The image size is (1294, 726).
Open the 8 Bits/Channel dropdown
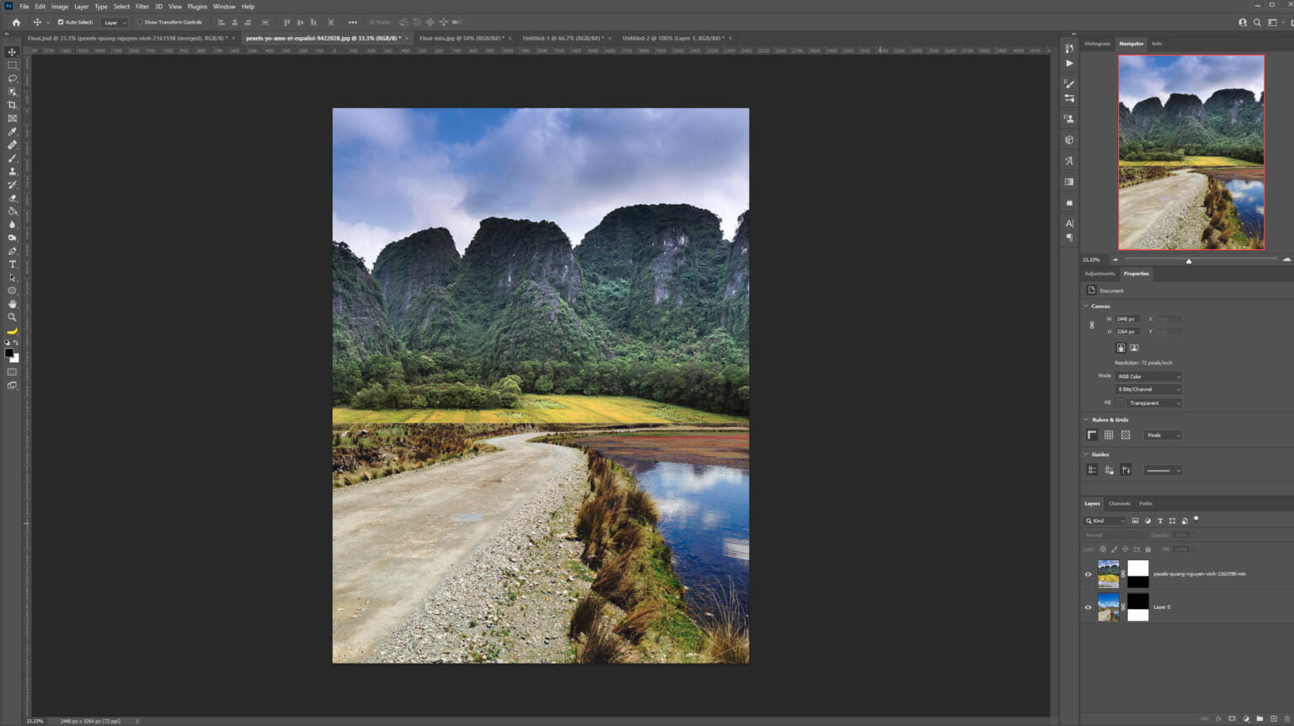(1148, 389)
